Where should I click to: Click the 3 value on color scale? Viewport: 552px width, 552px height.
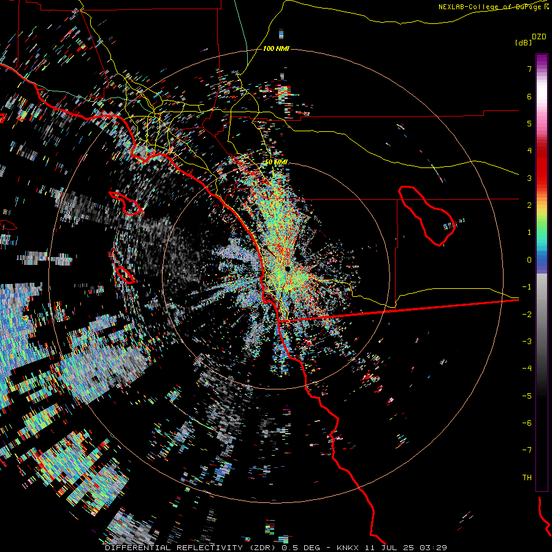pyautogui.click(x=529, y=178)
